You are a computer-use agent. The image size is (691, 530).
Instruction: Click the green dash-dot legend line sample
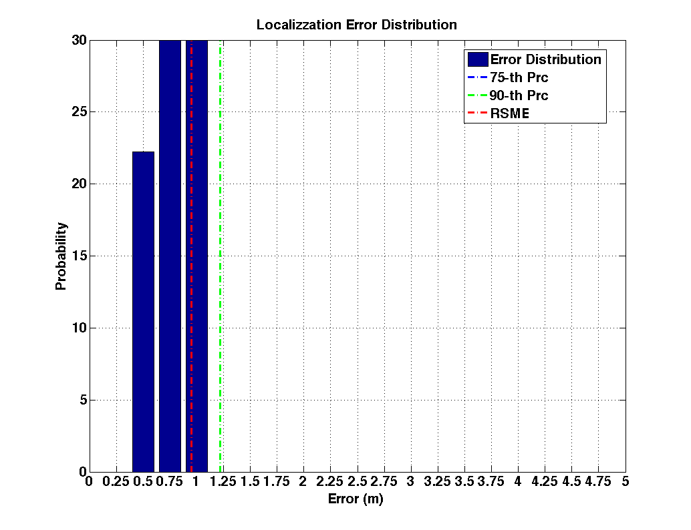(x=478, y=95)
